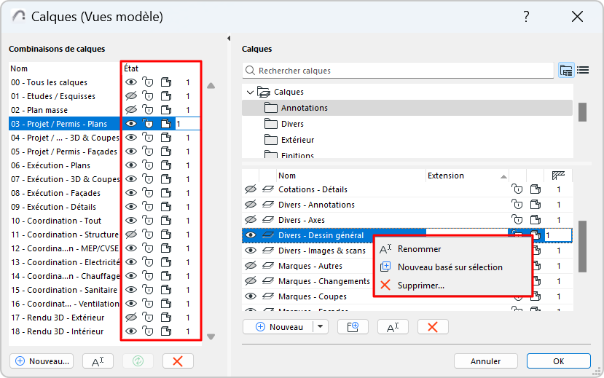Sort layers by Extension column arrow
604x378 pixels.
[x=503, y=176]
